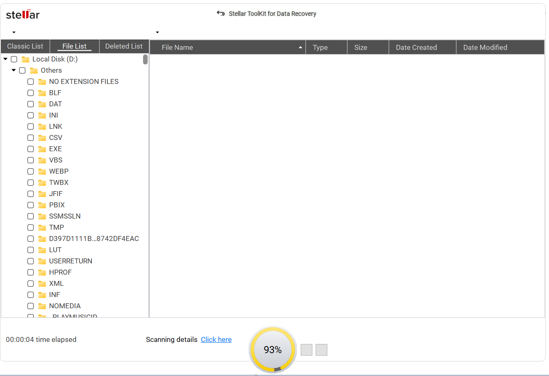549x376 pixels.
Task: Check the D397D1111B...8742DF4EAC folder checkbox
Action: click(31, 239)
